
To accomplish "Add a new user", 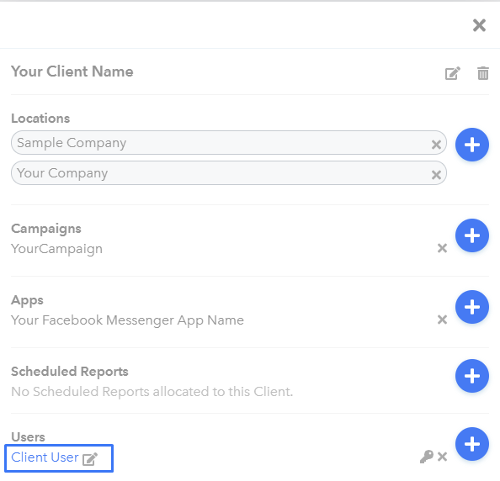I will (x=472, y=444).
